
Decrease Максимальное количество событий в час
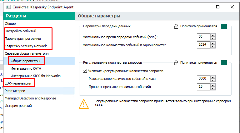click(212, 80)
